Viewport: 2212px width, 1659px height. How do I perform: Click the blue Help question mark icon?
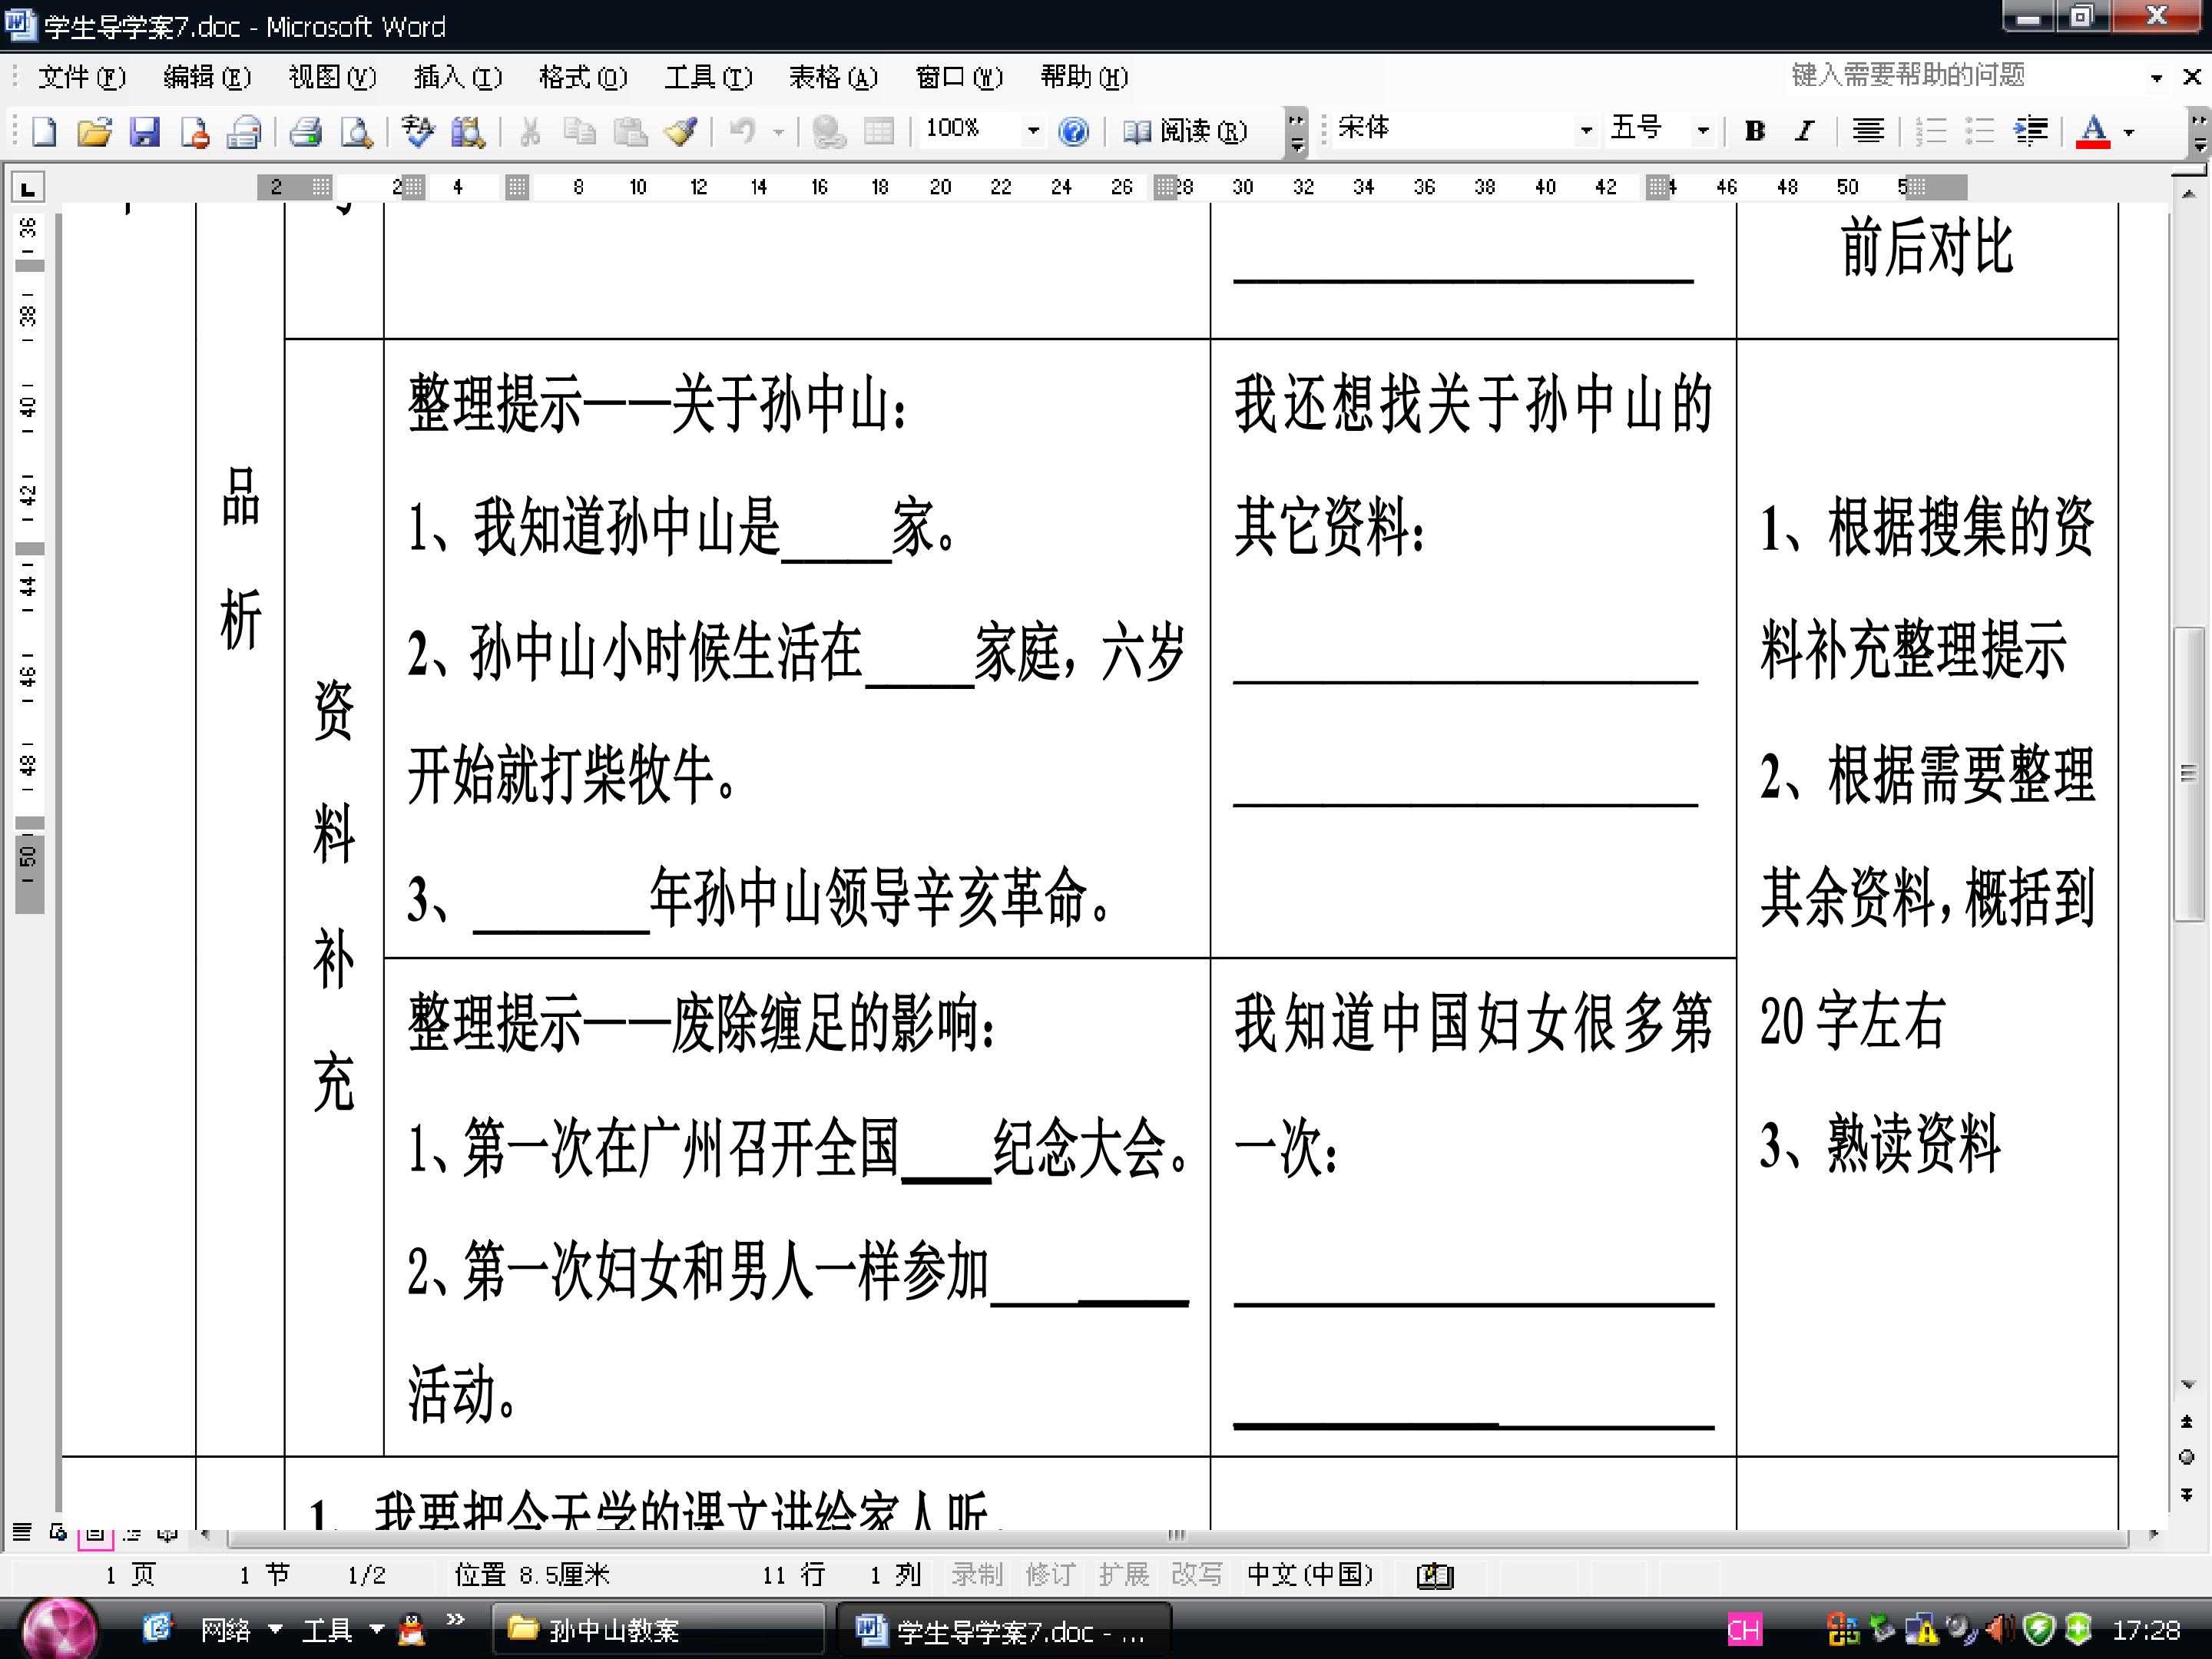pos(1073,131)
